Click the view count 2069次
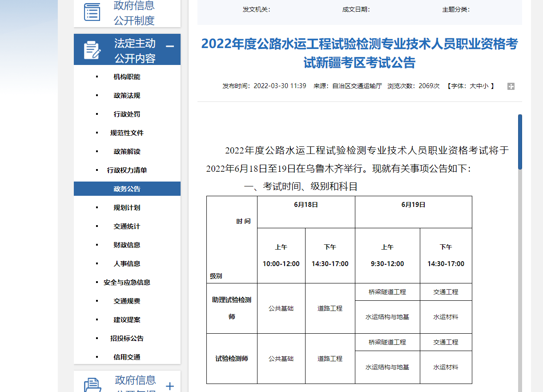Viewport: 543px width, 392px height. pyautogui.click(x=429, y=86)
